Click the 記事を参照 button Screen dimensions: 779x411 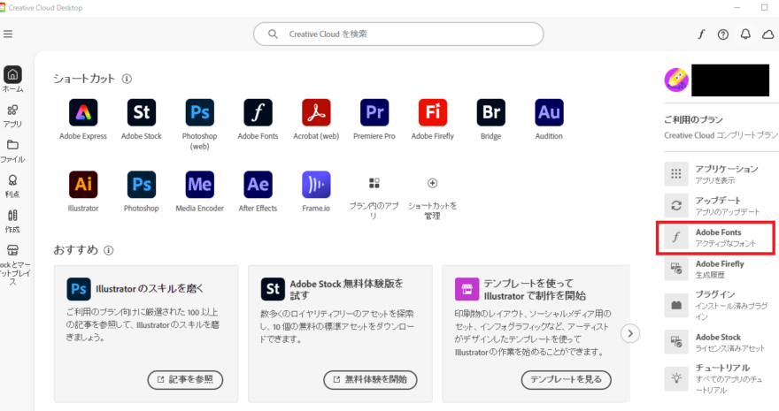click(x=185, y=380)
